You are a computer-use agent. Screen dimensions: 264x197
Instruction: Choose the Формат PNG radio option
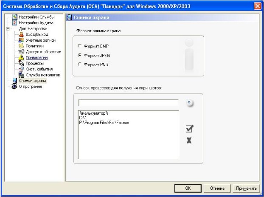click(x=79, y=64)
